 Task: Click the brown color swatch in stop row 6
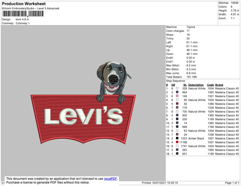tap(177, 107)
